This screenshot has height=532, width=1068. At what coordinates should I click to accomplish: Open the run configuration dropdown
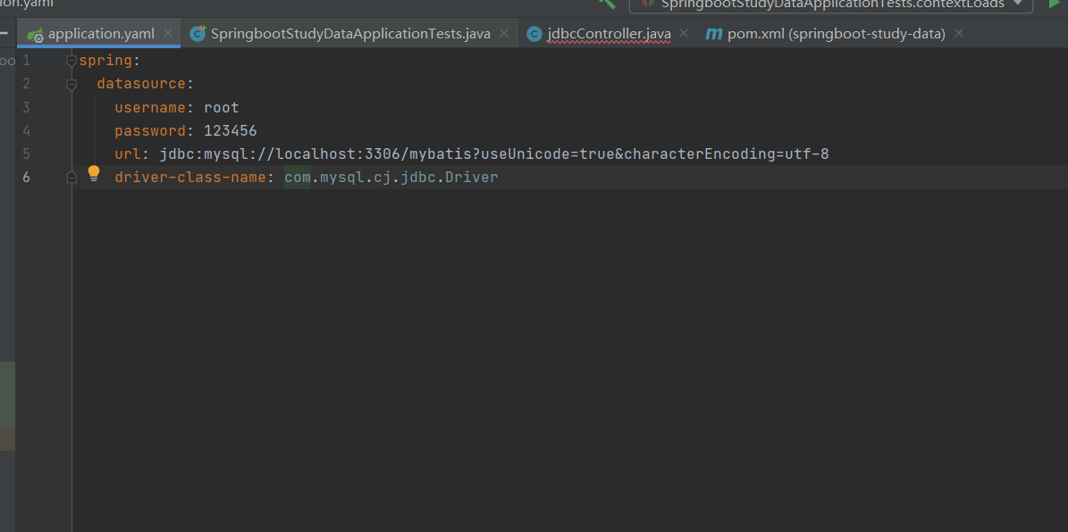pos(831,4)
